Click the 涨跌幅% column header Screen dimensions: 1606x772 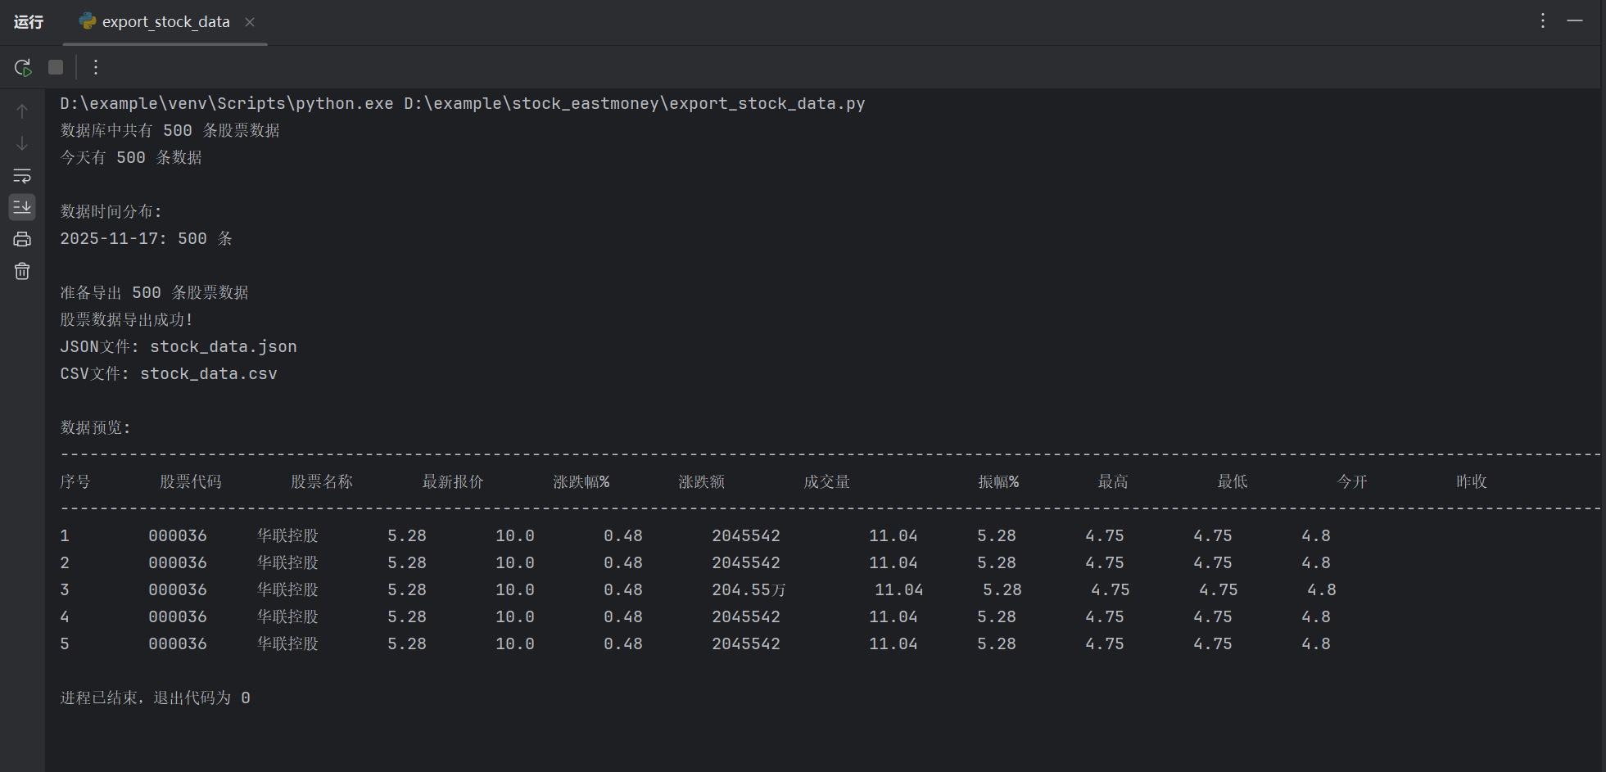(x=581, y=481)
